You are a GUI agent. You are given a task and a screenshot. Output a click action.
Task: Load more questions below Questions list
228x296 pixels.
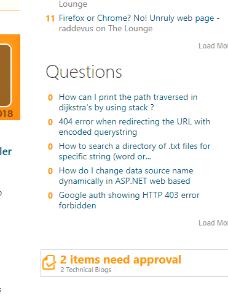213,223
